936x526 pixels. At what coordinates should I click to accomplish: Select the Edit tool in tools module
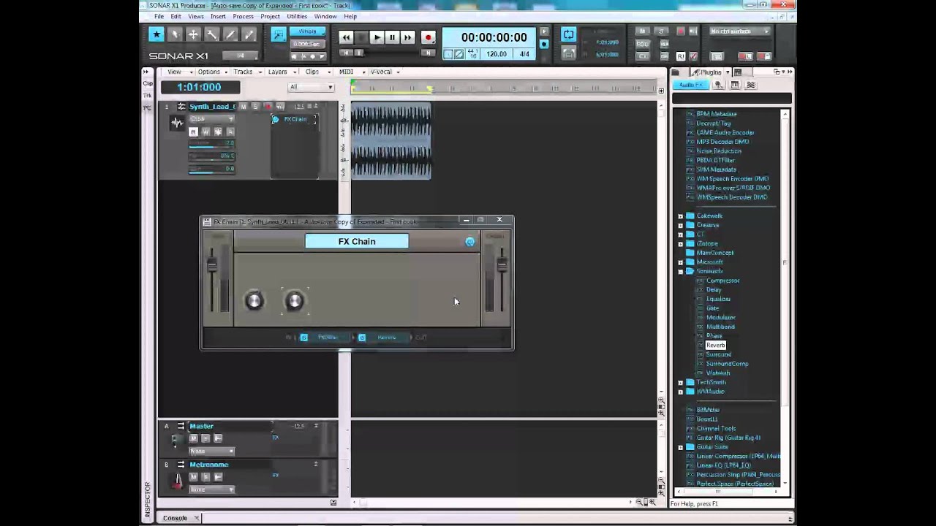coord(212,34)
